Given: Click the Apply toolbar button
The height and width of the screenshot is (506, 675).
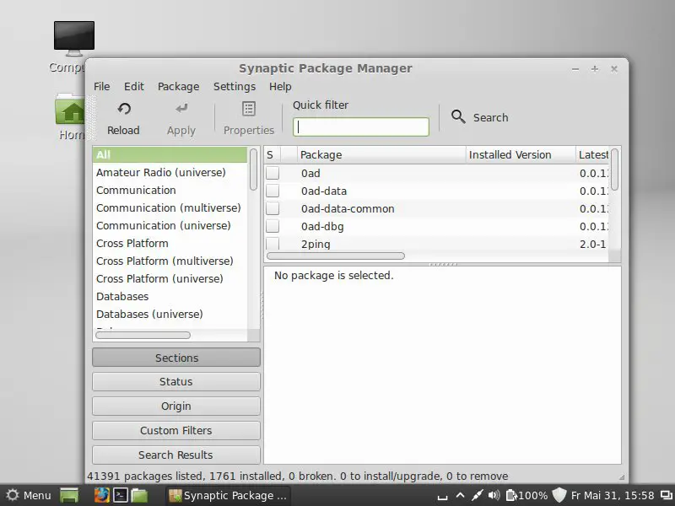Looking at the screenshot, I should pyautogui.click(x=181, y=118).
